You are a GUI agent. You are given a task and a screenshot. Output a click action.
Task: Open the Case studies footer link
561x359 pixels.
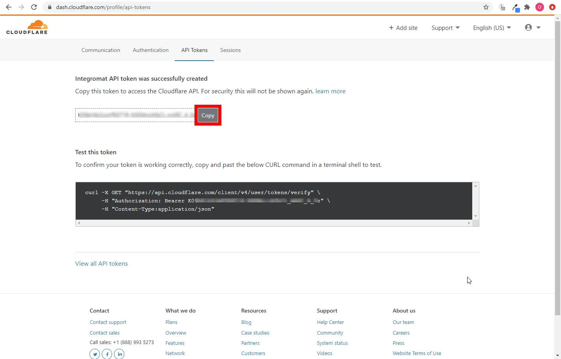(x=255, y=333)
